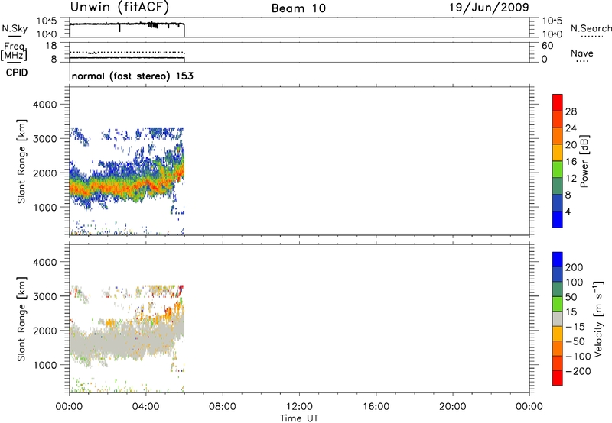612x423 pixels.
Task: Click the text 'normal (fast stereo) 153'
Action: [x=132, y=76]
